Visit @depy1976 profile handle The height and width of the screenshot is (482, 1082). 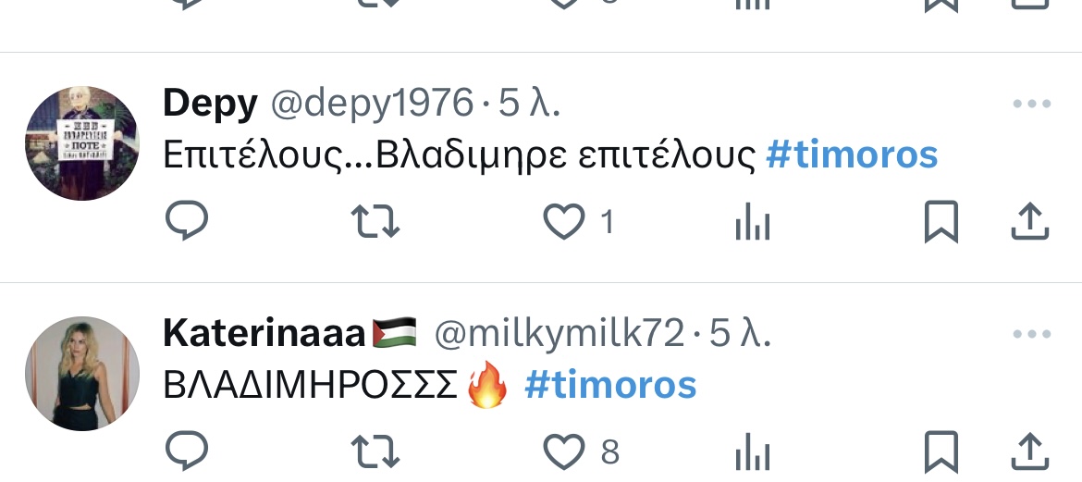click(x=372, y=104)
